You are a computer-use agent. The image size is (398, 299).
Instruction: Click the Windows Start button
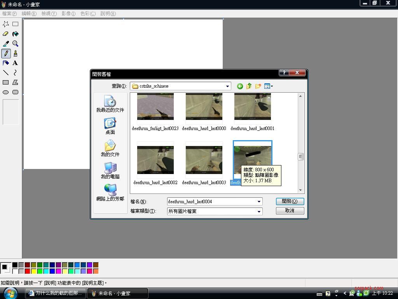(10, 293)
